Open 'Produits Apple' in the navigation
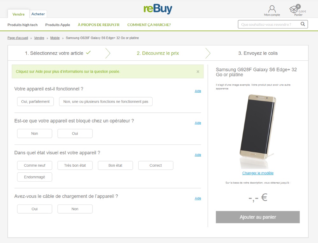 (x=58, y=24)
